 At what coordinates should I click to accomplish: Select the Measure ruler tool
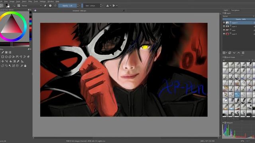tap(22, 61)
